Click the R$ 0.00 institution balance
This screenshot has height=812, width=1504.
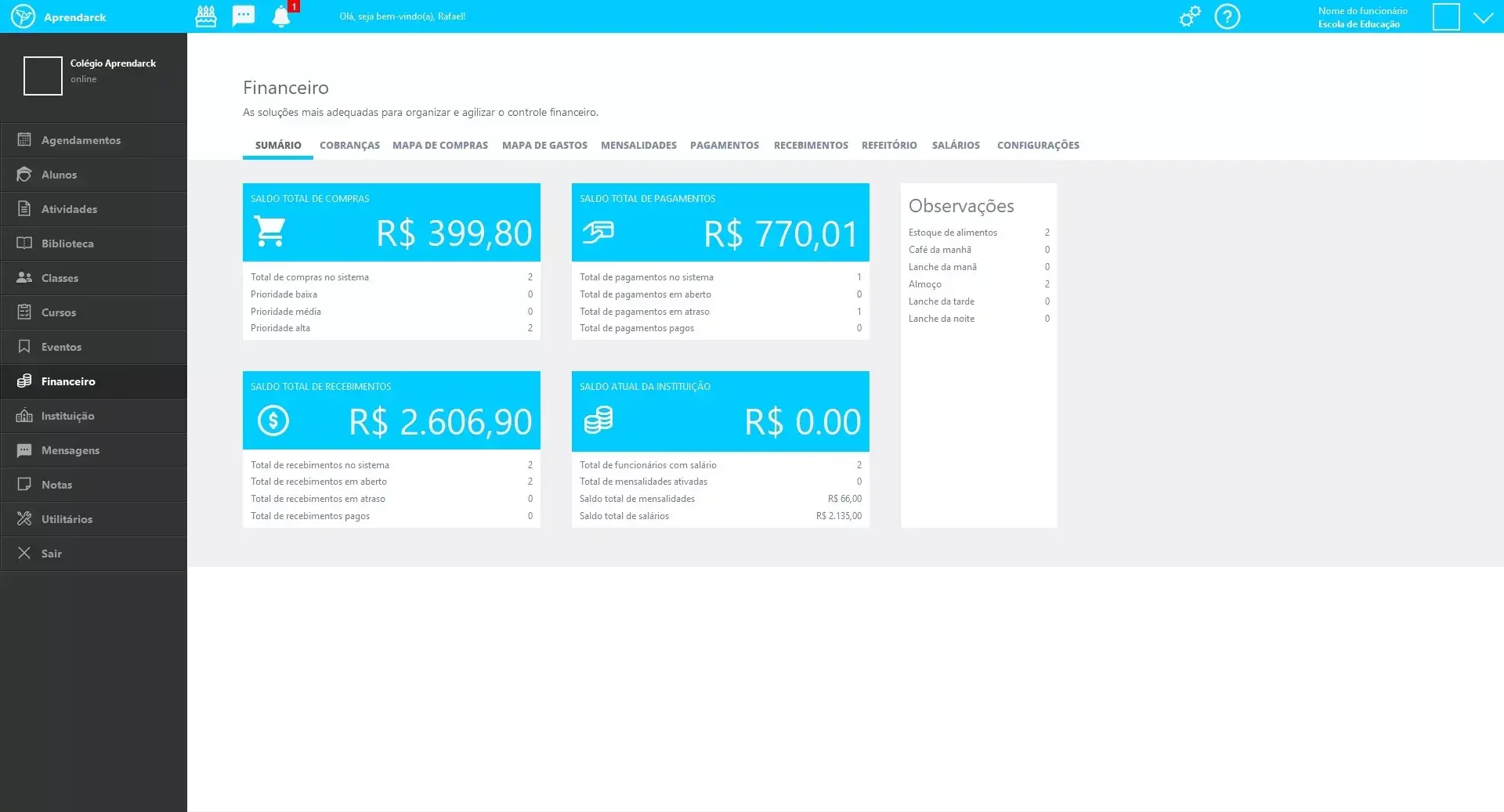[x=803, y=422]
